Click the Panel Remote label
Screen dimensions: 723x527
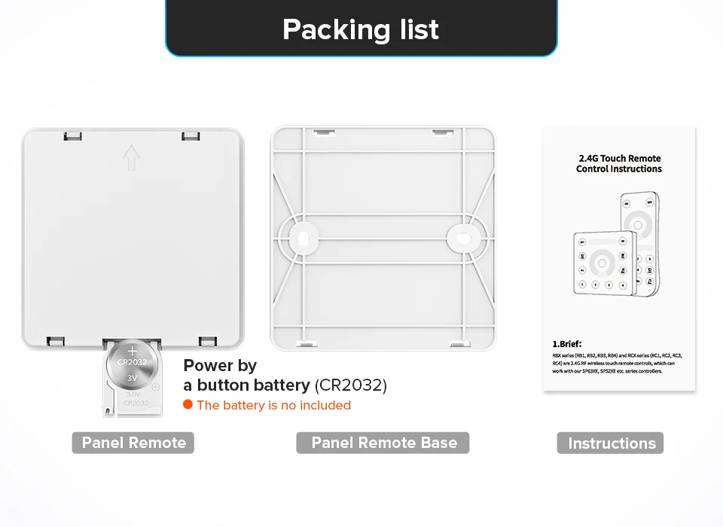pos(133,443)
